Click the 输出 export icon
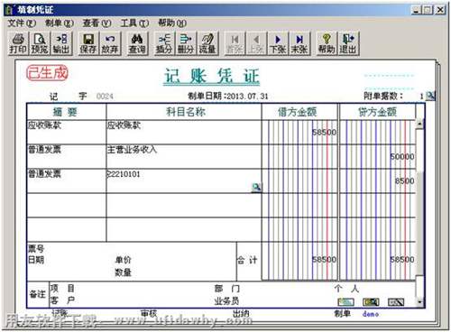Screen dimensions: 451x332 [61, 43]
